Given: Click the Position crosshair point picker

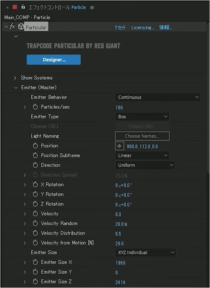Looking at the screenshot, I should [x=119, y=146].
